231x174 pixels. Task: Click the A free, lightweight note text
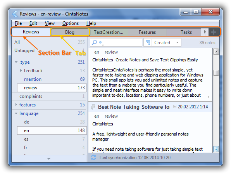pos(140,136)
